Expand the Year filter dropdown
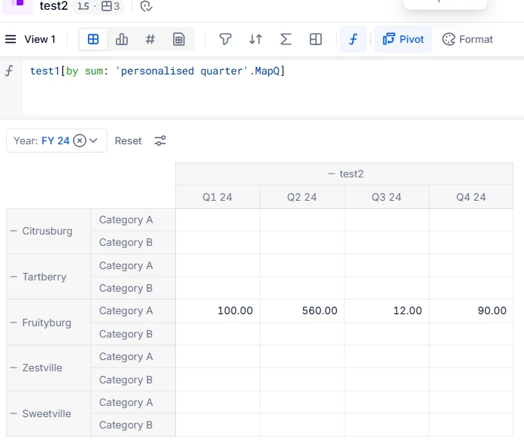 (94, 141)
